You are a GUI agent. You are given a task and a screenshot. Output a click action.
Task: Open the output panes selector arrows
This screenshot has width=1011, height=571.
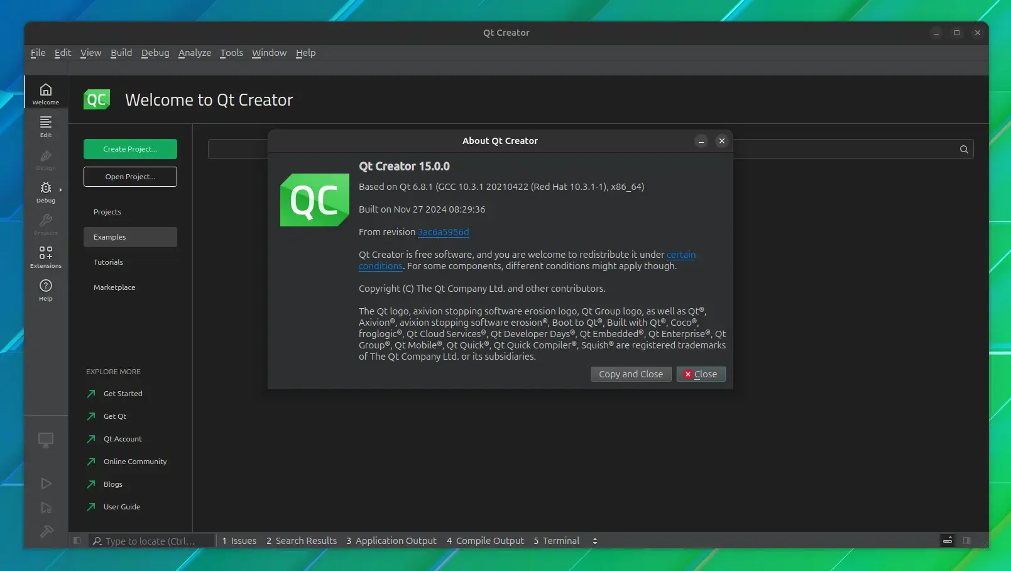click(595, 541)
